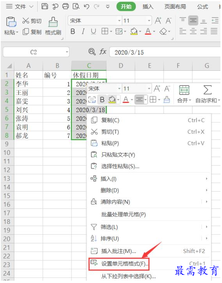Click the Print icon in quick toolbar
The image size is (222, 283).
pos(66,6)
